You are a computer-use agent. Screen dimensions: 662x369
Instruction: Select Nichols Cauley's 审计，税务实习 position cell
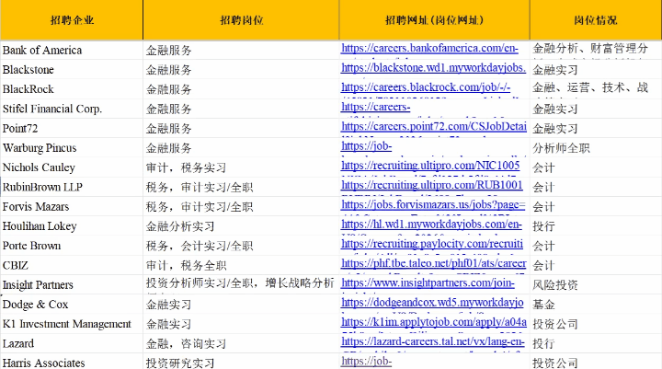241,167
